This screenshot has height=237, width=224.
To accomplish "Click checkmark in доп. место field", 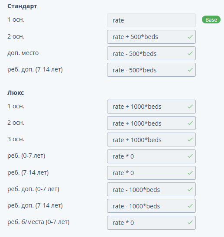I will [190, 53].
